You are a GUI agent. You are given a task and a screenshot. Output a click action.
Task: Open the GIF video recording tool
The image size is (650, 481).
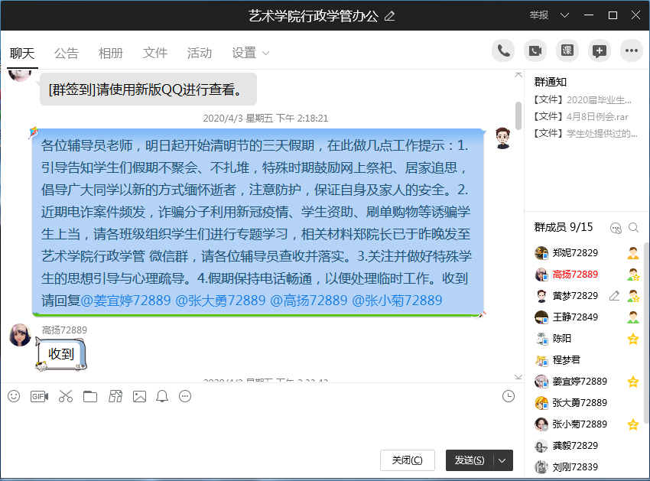(x=39, y=396)
